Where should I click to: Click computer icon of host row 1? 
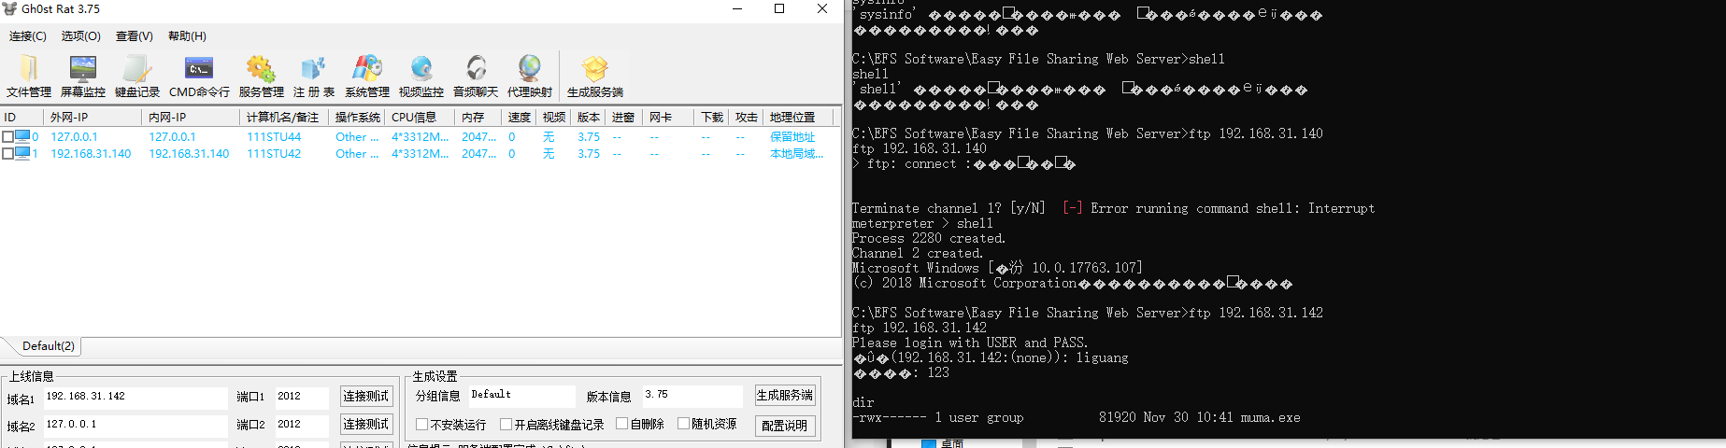pyautogui.click(x=22, y=153)
